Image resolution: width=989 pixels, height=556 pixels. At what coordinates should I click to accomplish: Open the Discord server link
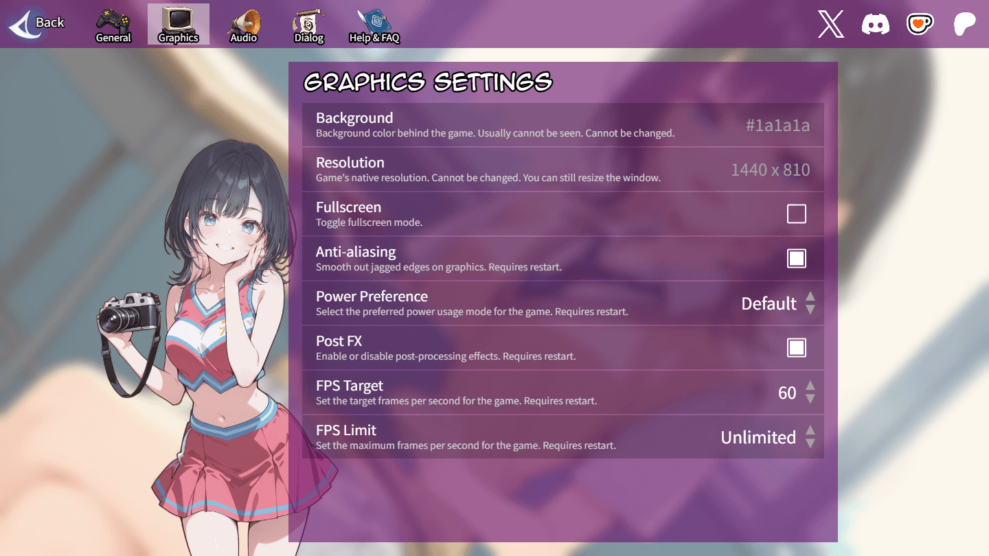click(x=876, y=25)
